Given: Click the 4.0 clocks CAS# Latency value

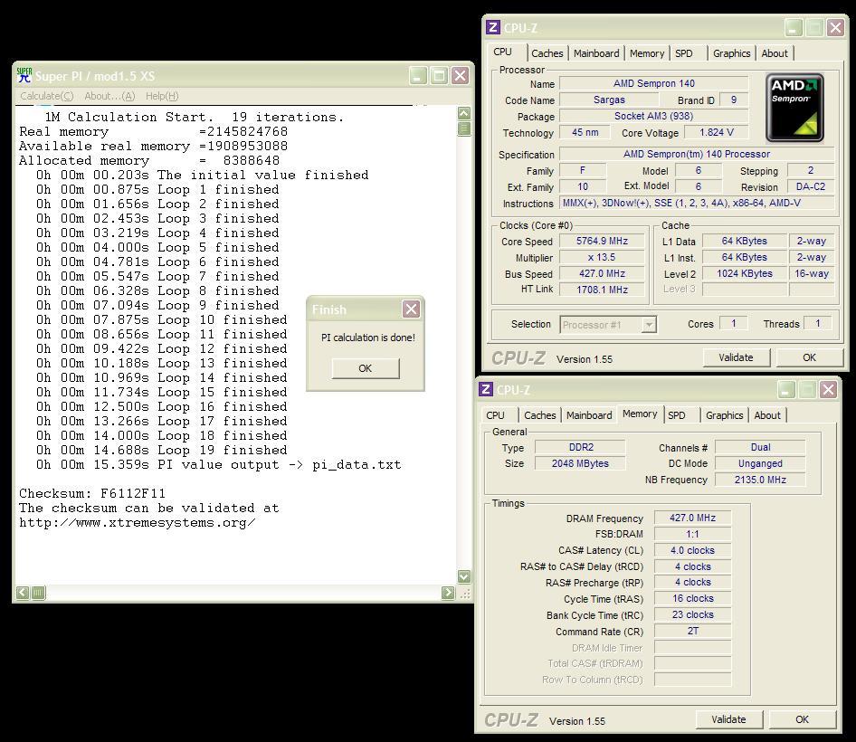Looking at the screenshot, I should pyautogui.click(x=692, y=550).
